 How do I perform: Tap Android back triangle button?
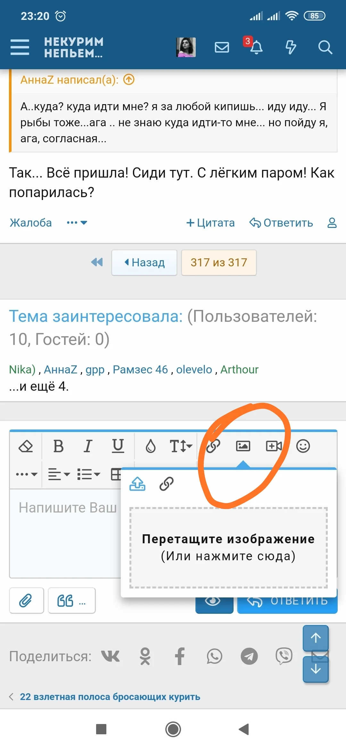coord(244,729)
